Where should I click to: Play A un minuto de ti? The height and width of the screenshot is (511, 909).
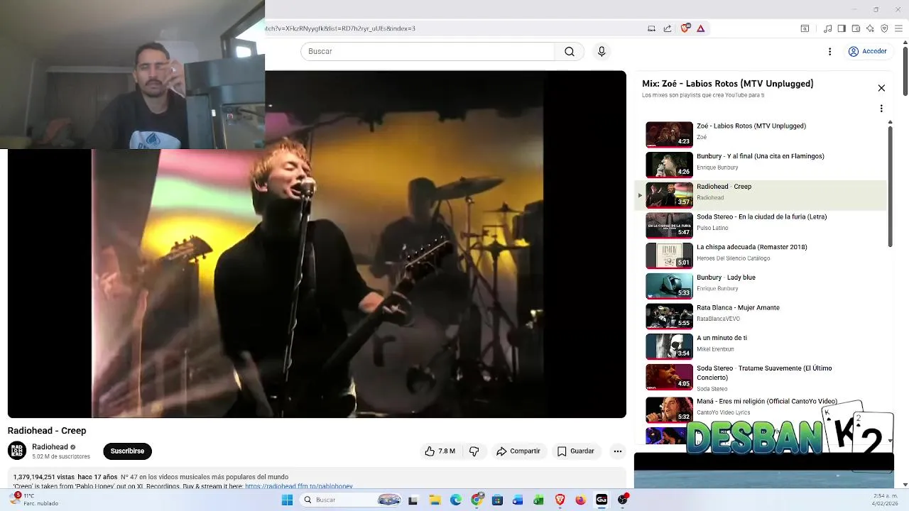(x=761, y=346)
